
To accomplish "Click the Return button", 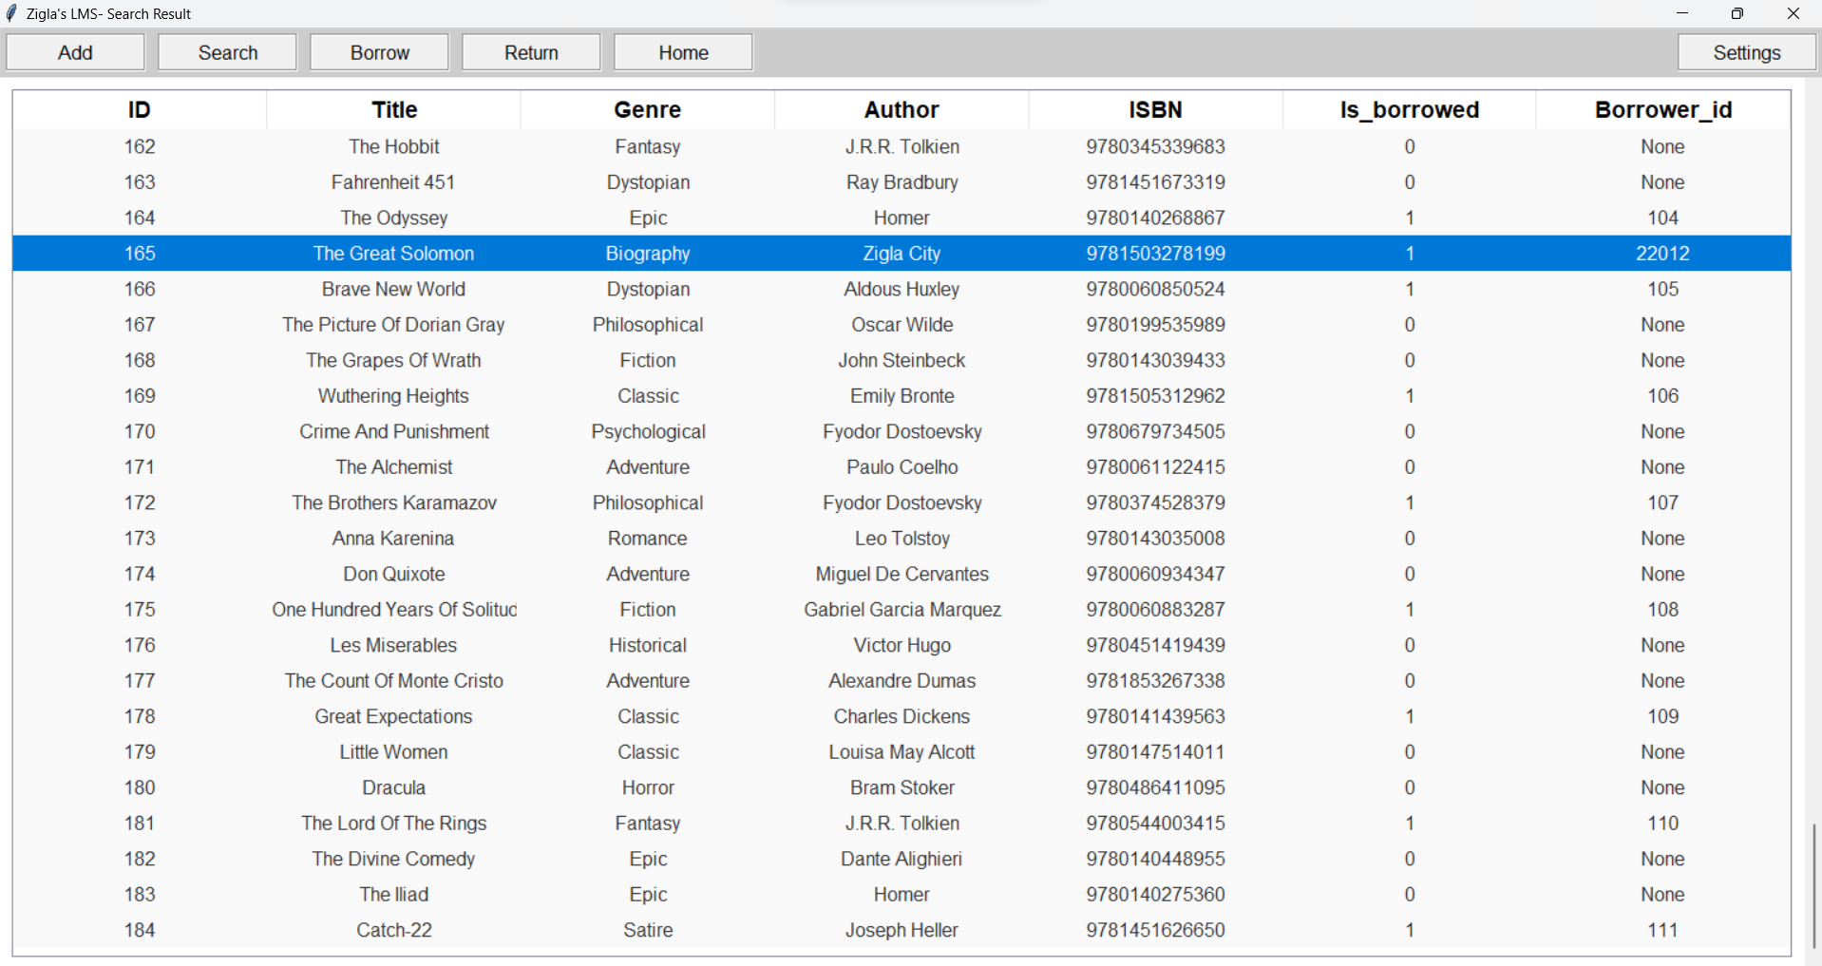I will pyautogui.click(x=531, y=52).
